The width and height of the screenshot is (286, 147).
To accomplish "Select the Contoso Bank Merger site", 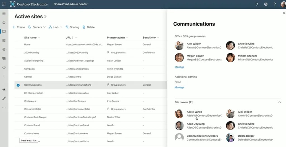I will (x=91, y=117).
